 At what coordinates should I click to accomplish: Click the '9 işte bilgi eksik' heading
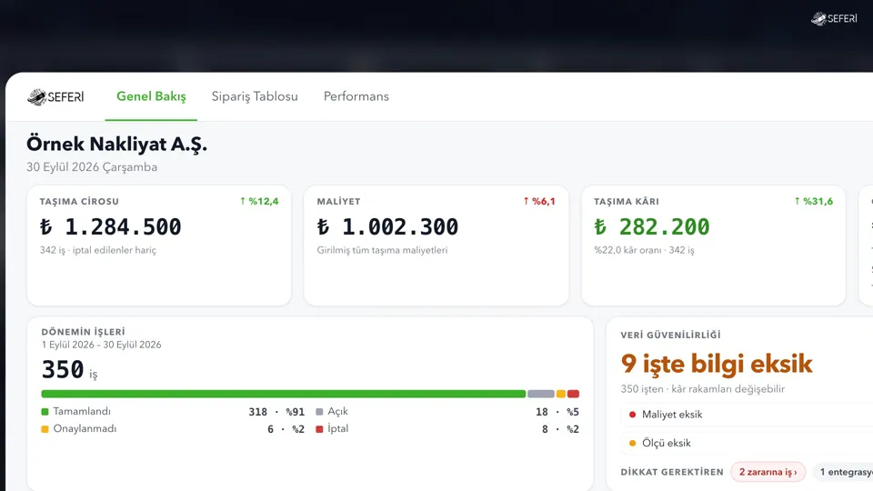[717, 364]
